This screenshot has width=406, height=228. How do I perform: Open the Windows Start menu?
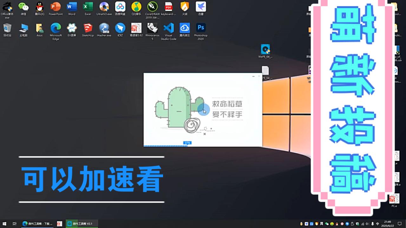click(x=4, y=224)
